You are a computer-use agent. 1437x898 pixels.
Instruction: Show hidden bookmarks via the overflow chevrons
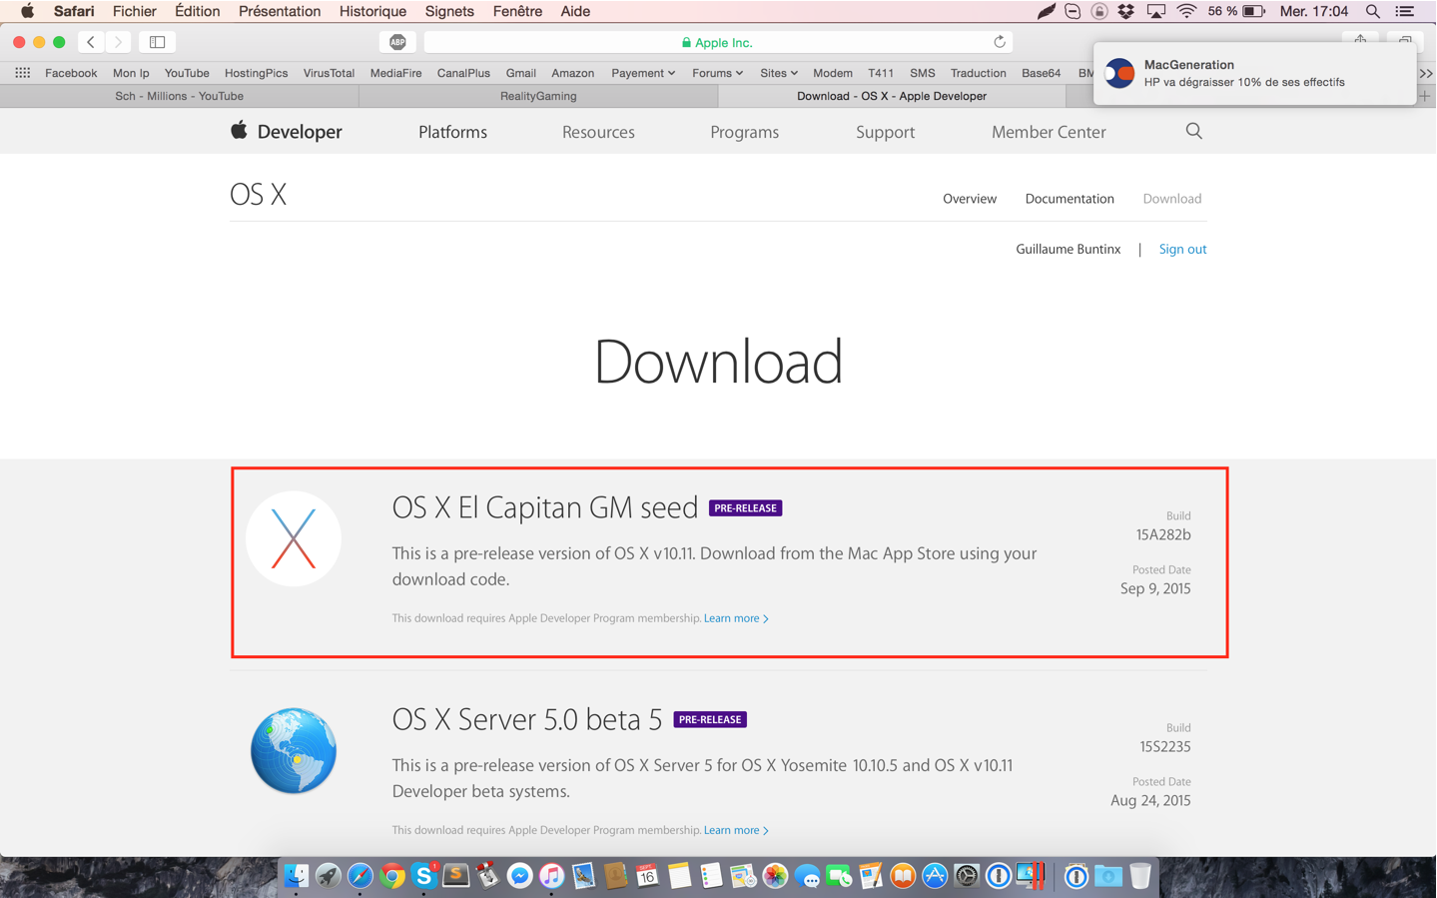1426,73
